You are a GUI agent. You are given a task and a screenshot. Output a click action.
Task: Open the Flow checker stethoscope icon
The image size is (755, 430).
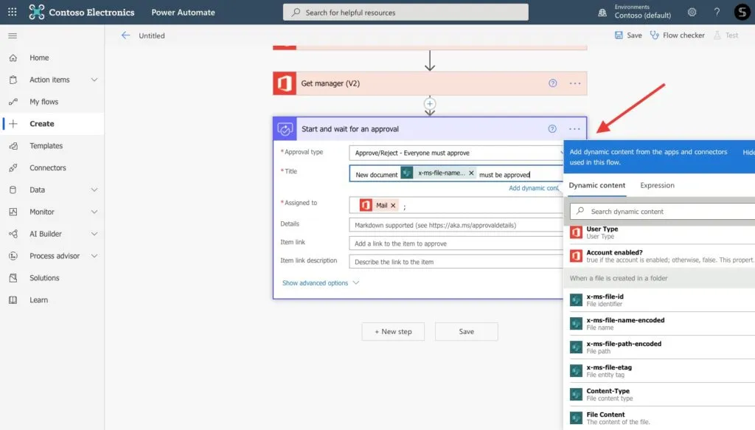(655, 35)
